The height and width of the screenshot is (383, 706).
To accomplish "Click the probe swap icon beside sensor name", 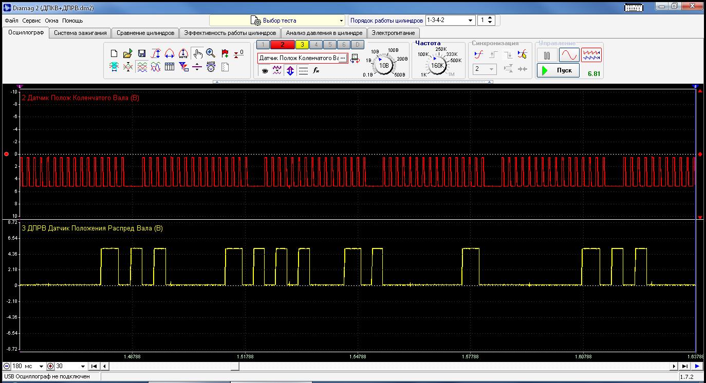I will click(355, 59).
